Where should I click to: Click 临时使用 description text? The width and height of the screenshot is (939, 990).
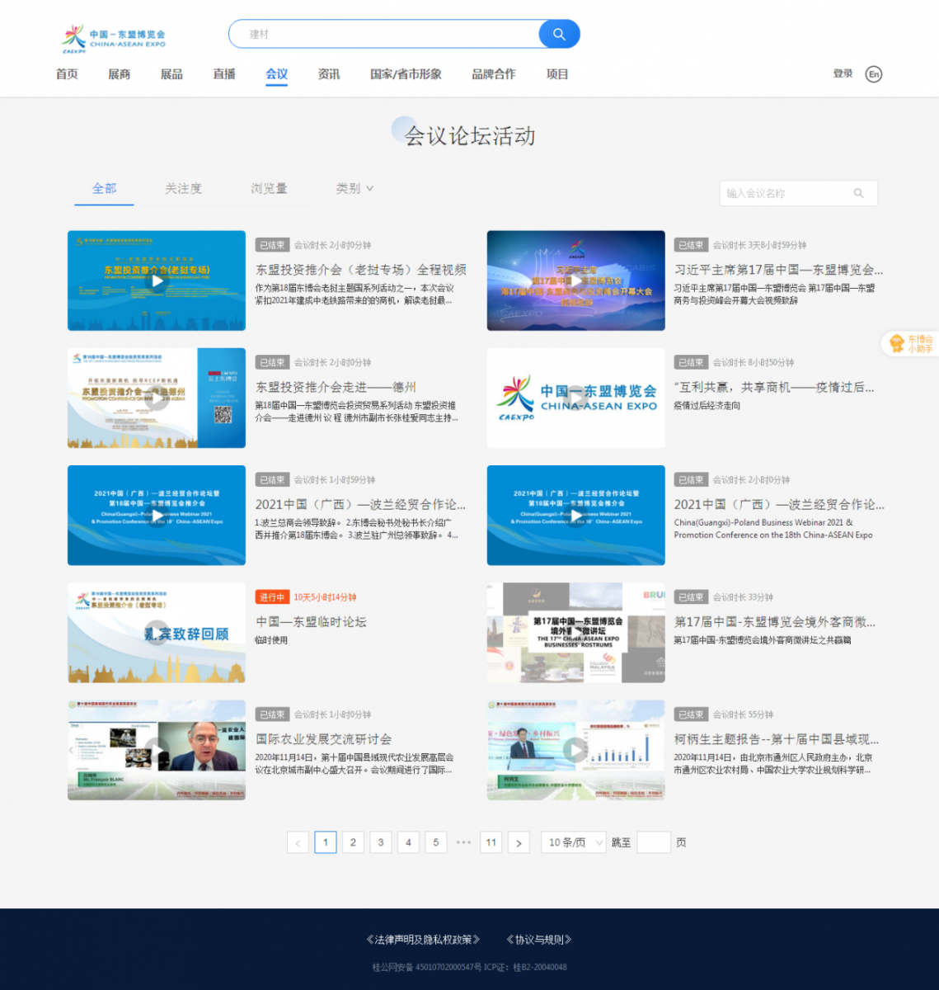[271, 640]
